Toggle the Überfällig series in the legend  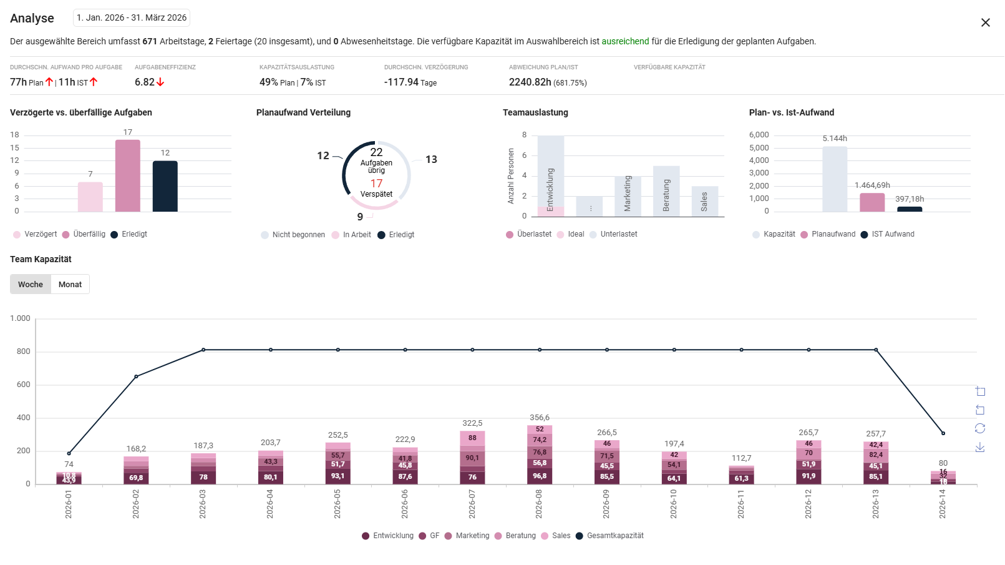click(84, 234)
